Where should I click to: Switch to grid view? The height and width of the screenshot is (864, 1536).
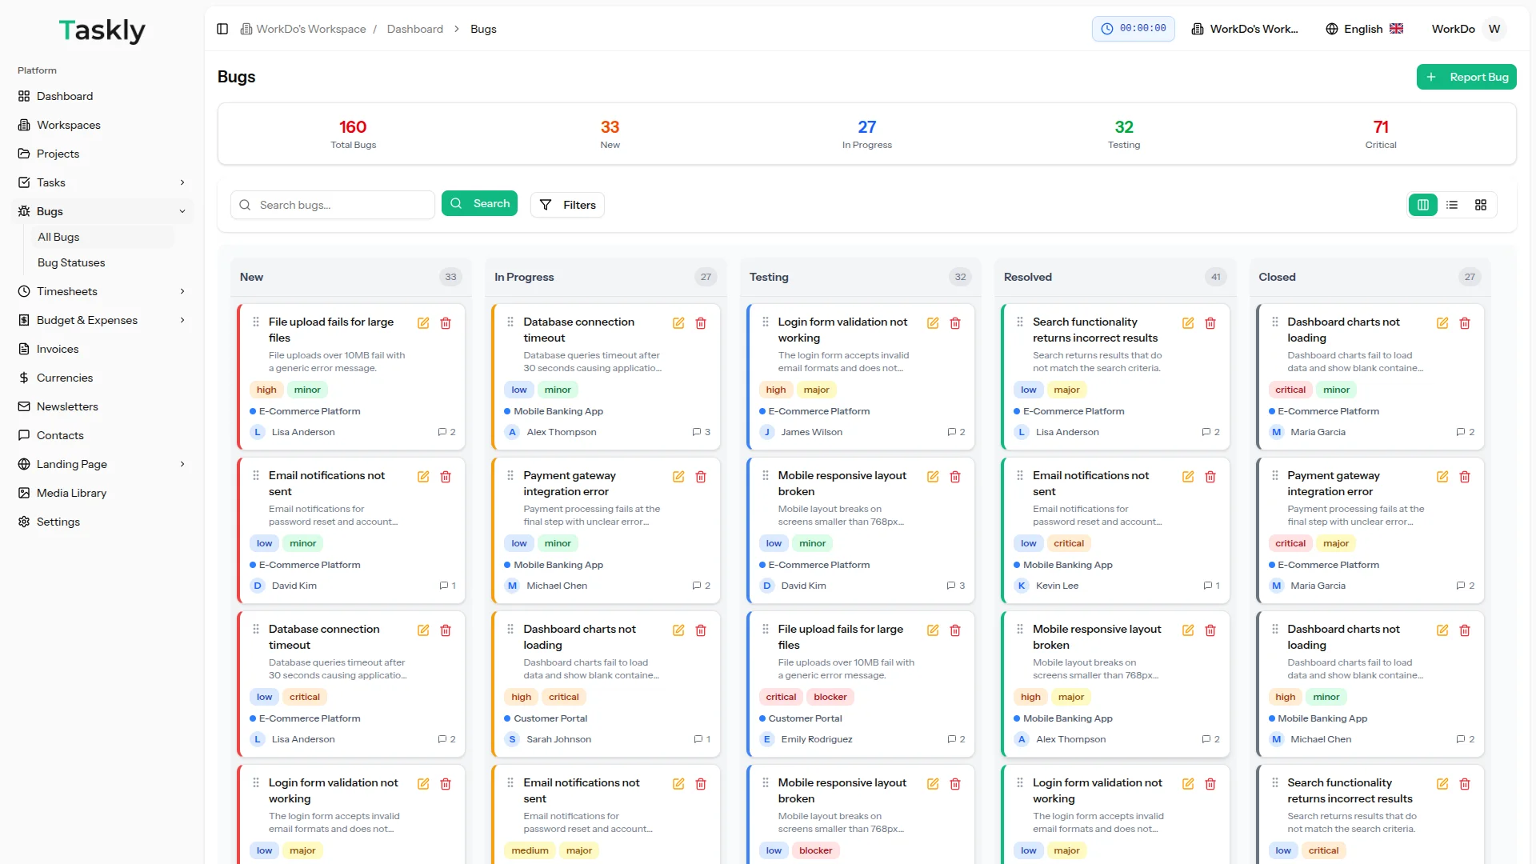tap(1481, 205)
